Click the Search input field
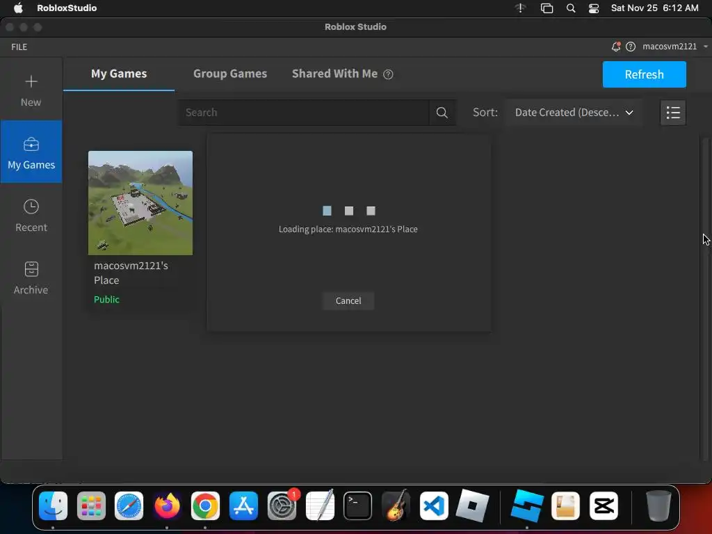 (304, 113)
